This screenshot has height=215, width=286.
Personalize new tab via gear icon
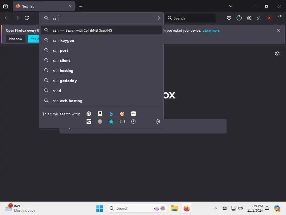(277, 54)
